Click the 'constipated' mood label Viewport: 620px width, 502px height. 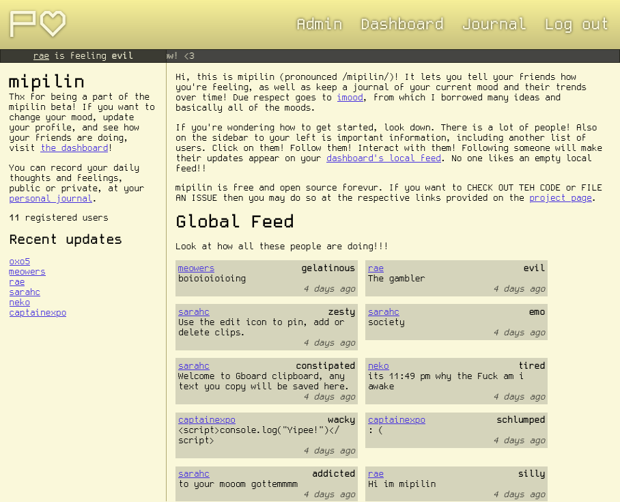click(326, 366)
